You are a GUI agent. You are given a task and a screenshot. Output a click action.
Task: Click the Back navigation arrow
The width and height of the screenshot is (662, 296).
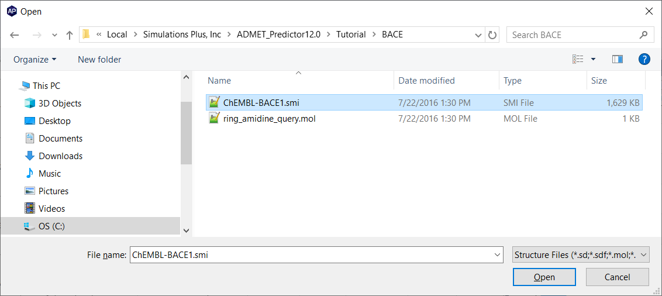pyautogui.click(x=15, y=35)
